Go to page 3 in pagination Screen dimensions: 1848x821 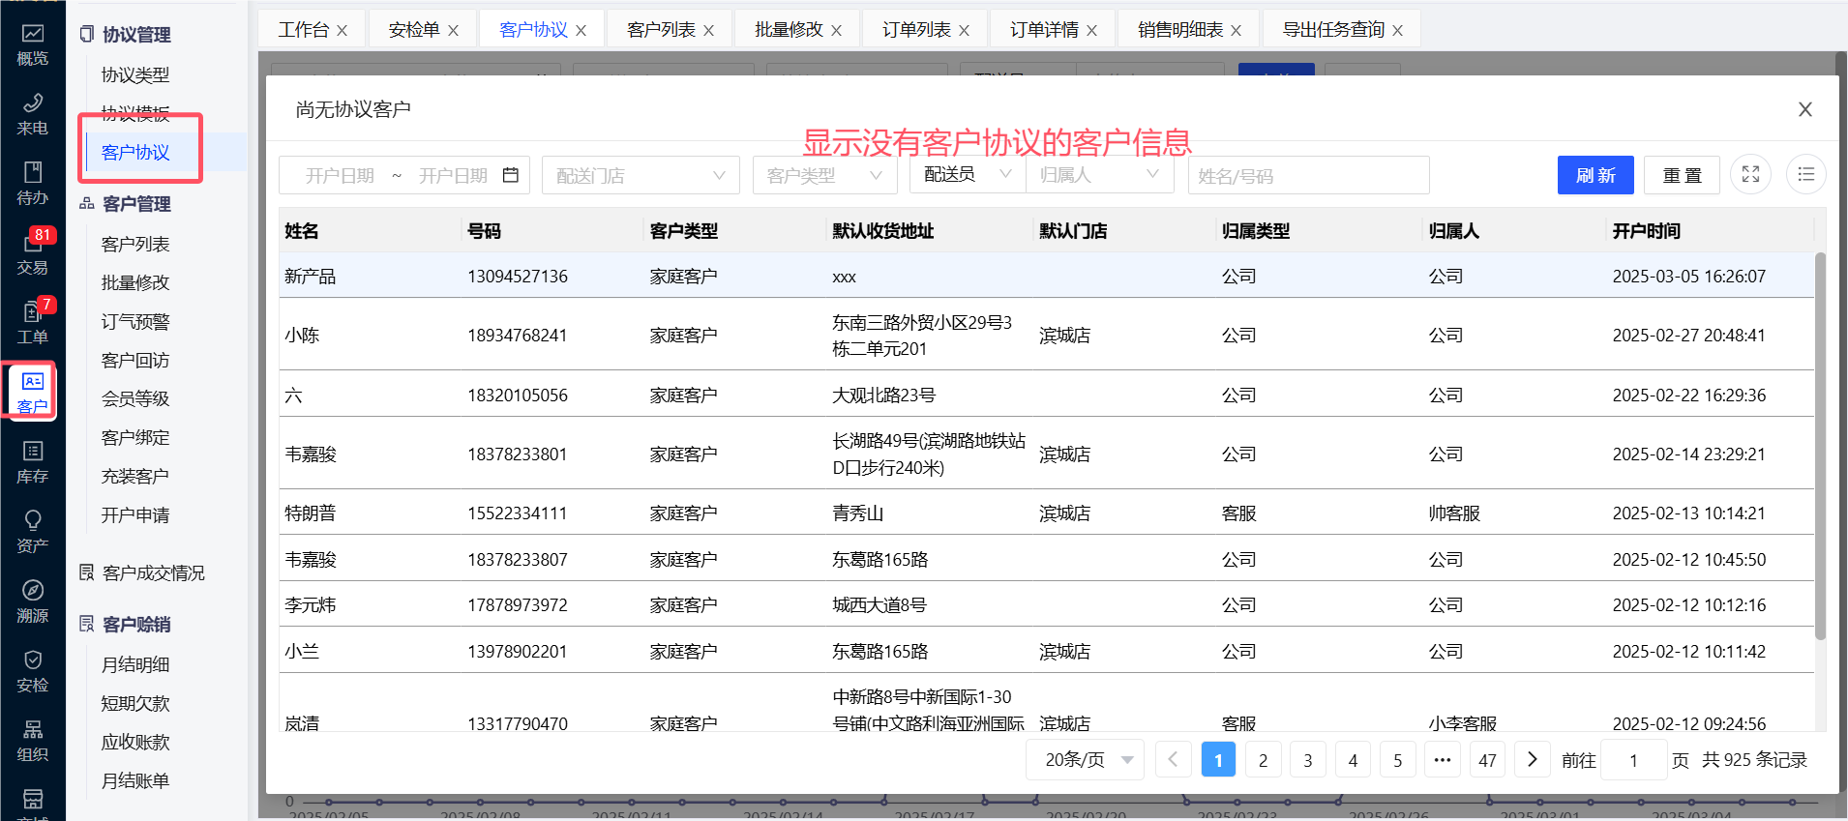coord(1307,760)
